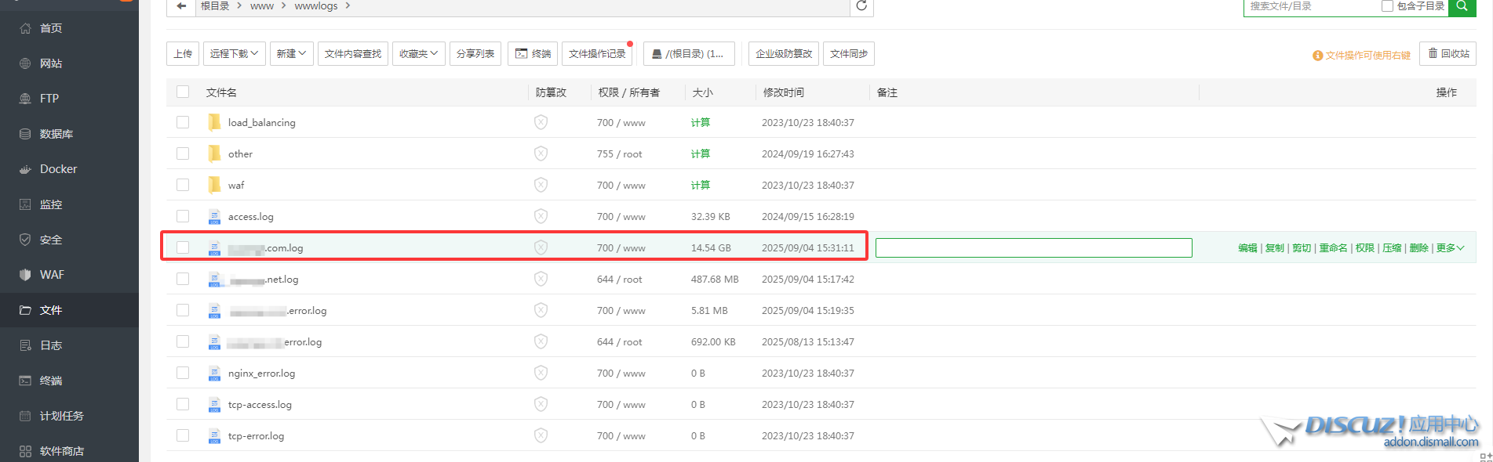Click the terminal icon beside 终端 in sidebar
Image resolution: width=1493 pixels, height=462 pixels.
tap(25, 381)
